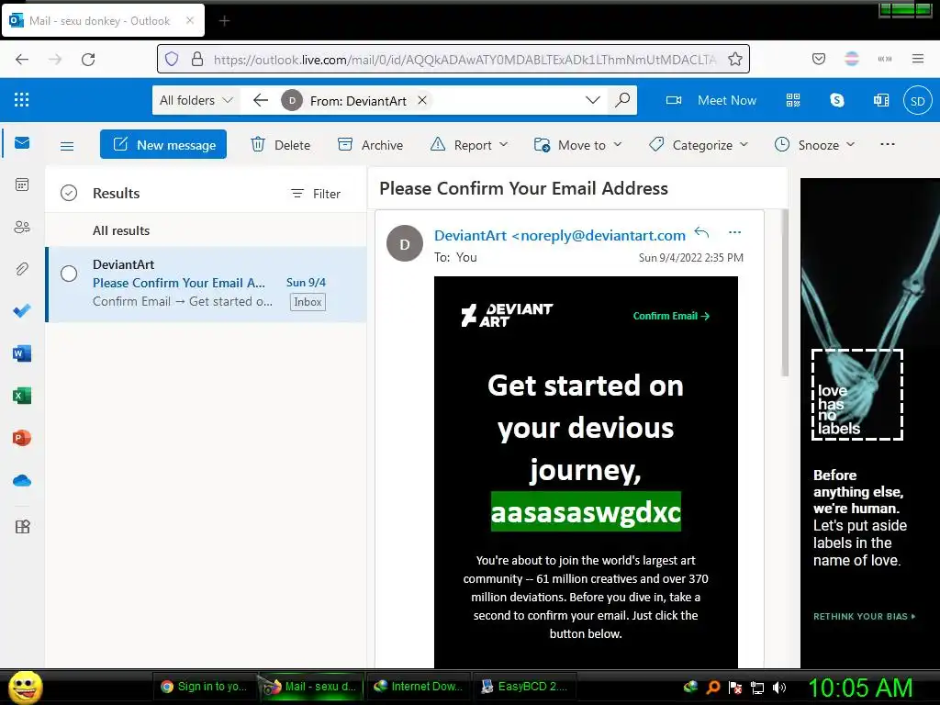Click Rethink Your Bias ad link
Screen dimensions: 940x705
click(x=864, y=616)
